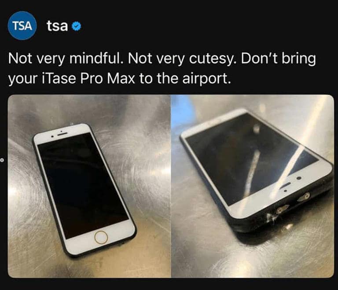This screenshot has height=290, width=338.
Task: Click the words "Don't bring" in tweet
Action: pos(278,59)
